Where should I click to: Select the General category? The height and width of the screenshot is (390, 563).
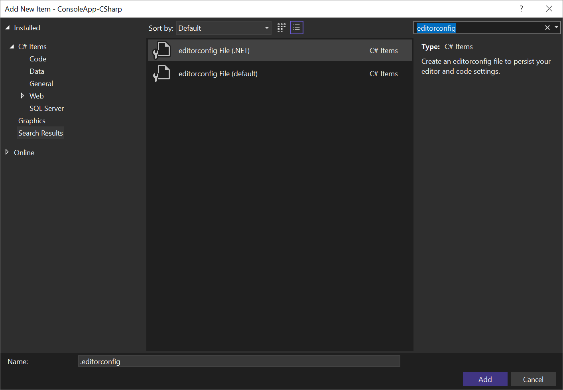41,84
